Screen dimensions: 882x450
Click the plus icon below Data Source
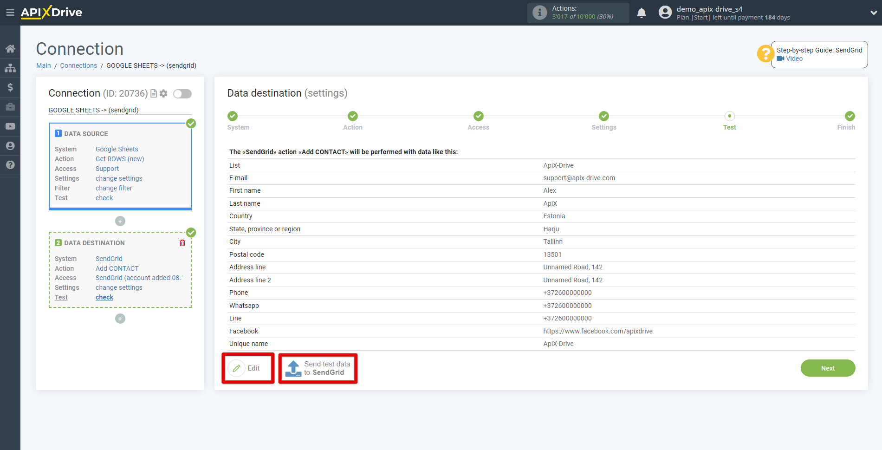tap(120, 221)
